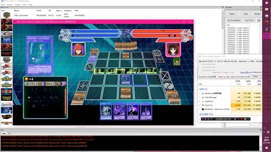This screenshot has width=271, height=152.
Task: Switch to the TTY tab
Action: pos(9,133)
